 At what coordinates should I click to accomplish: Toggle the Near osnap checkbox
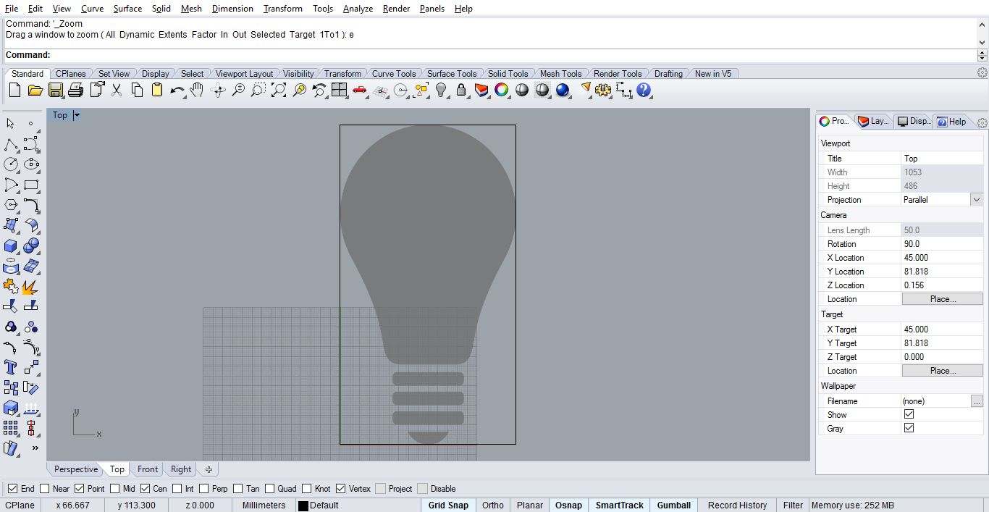[45, 489]
